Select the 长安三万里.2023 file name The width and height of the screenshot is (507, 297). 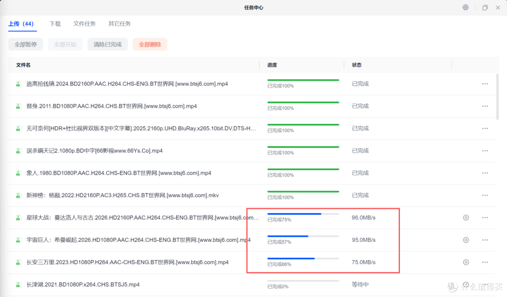pyautogui.click(x=127, y=262)
